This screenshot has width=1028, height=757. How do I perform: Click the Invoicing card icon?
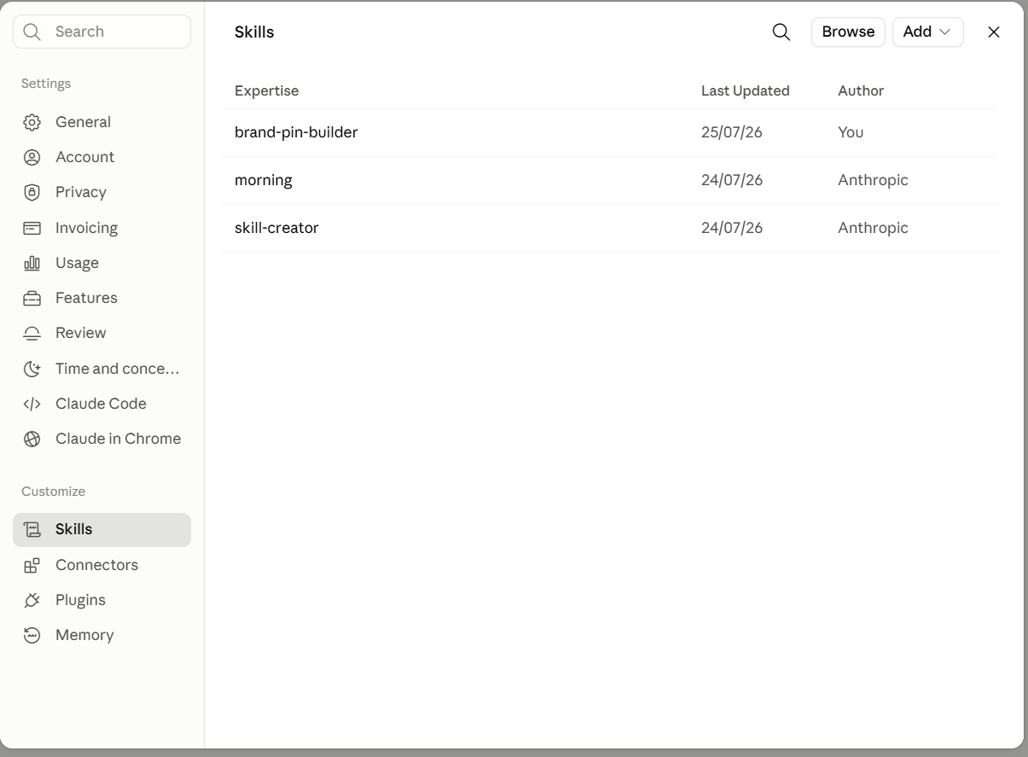click(32, 228)
